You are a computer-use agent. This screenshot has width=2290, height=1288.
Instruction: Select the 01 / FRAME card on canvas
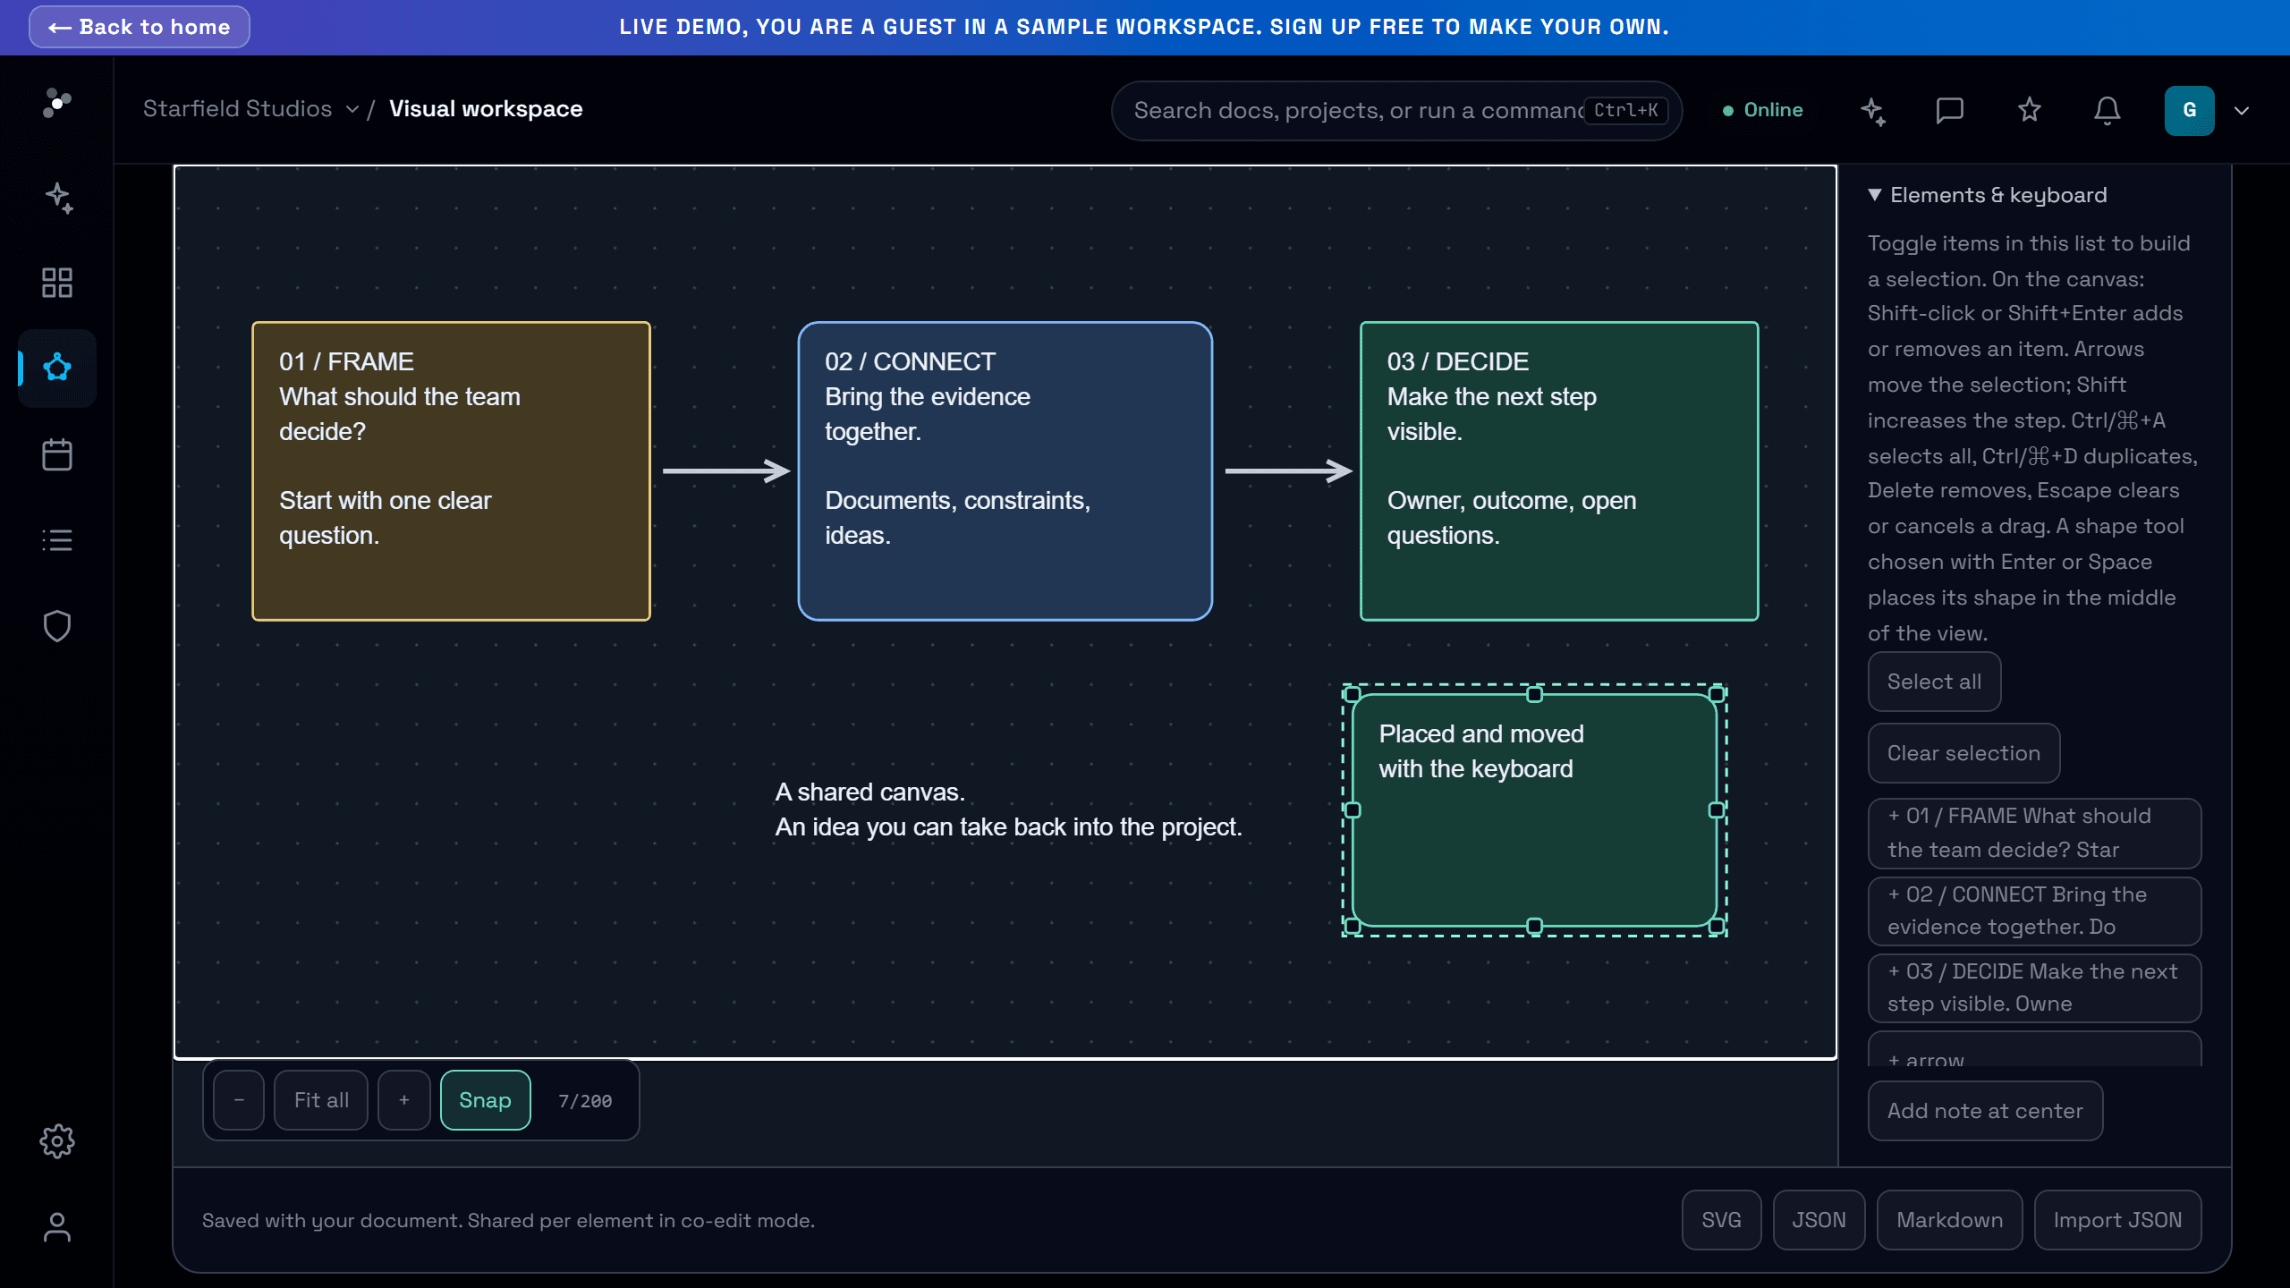(451, 471)
